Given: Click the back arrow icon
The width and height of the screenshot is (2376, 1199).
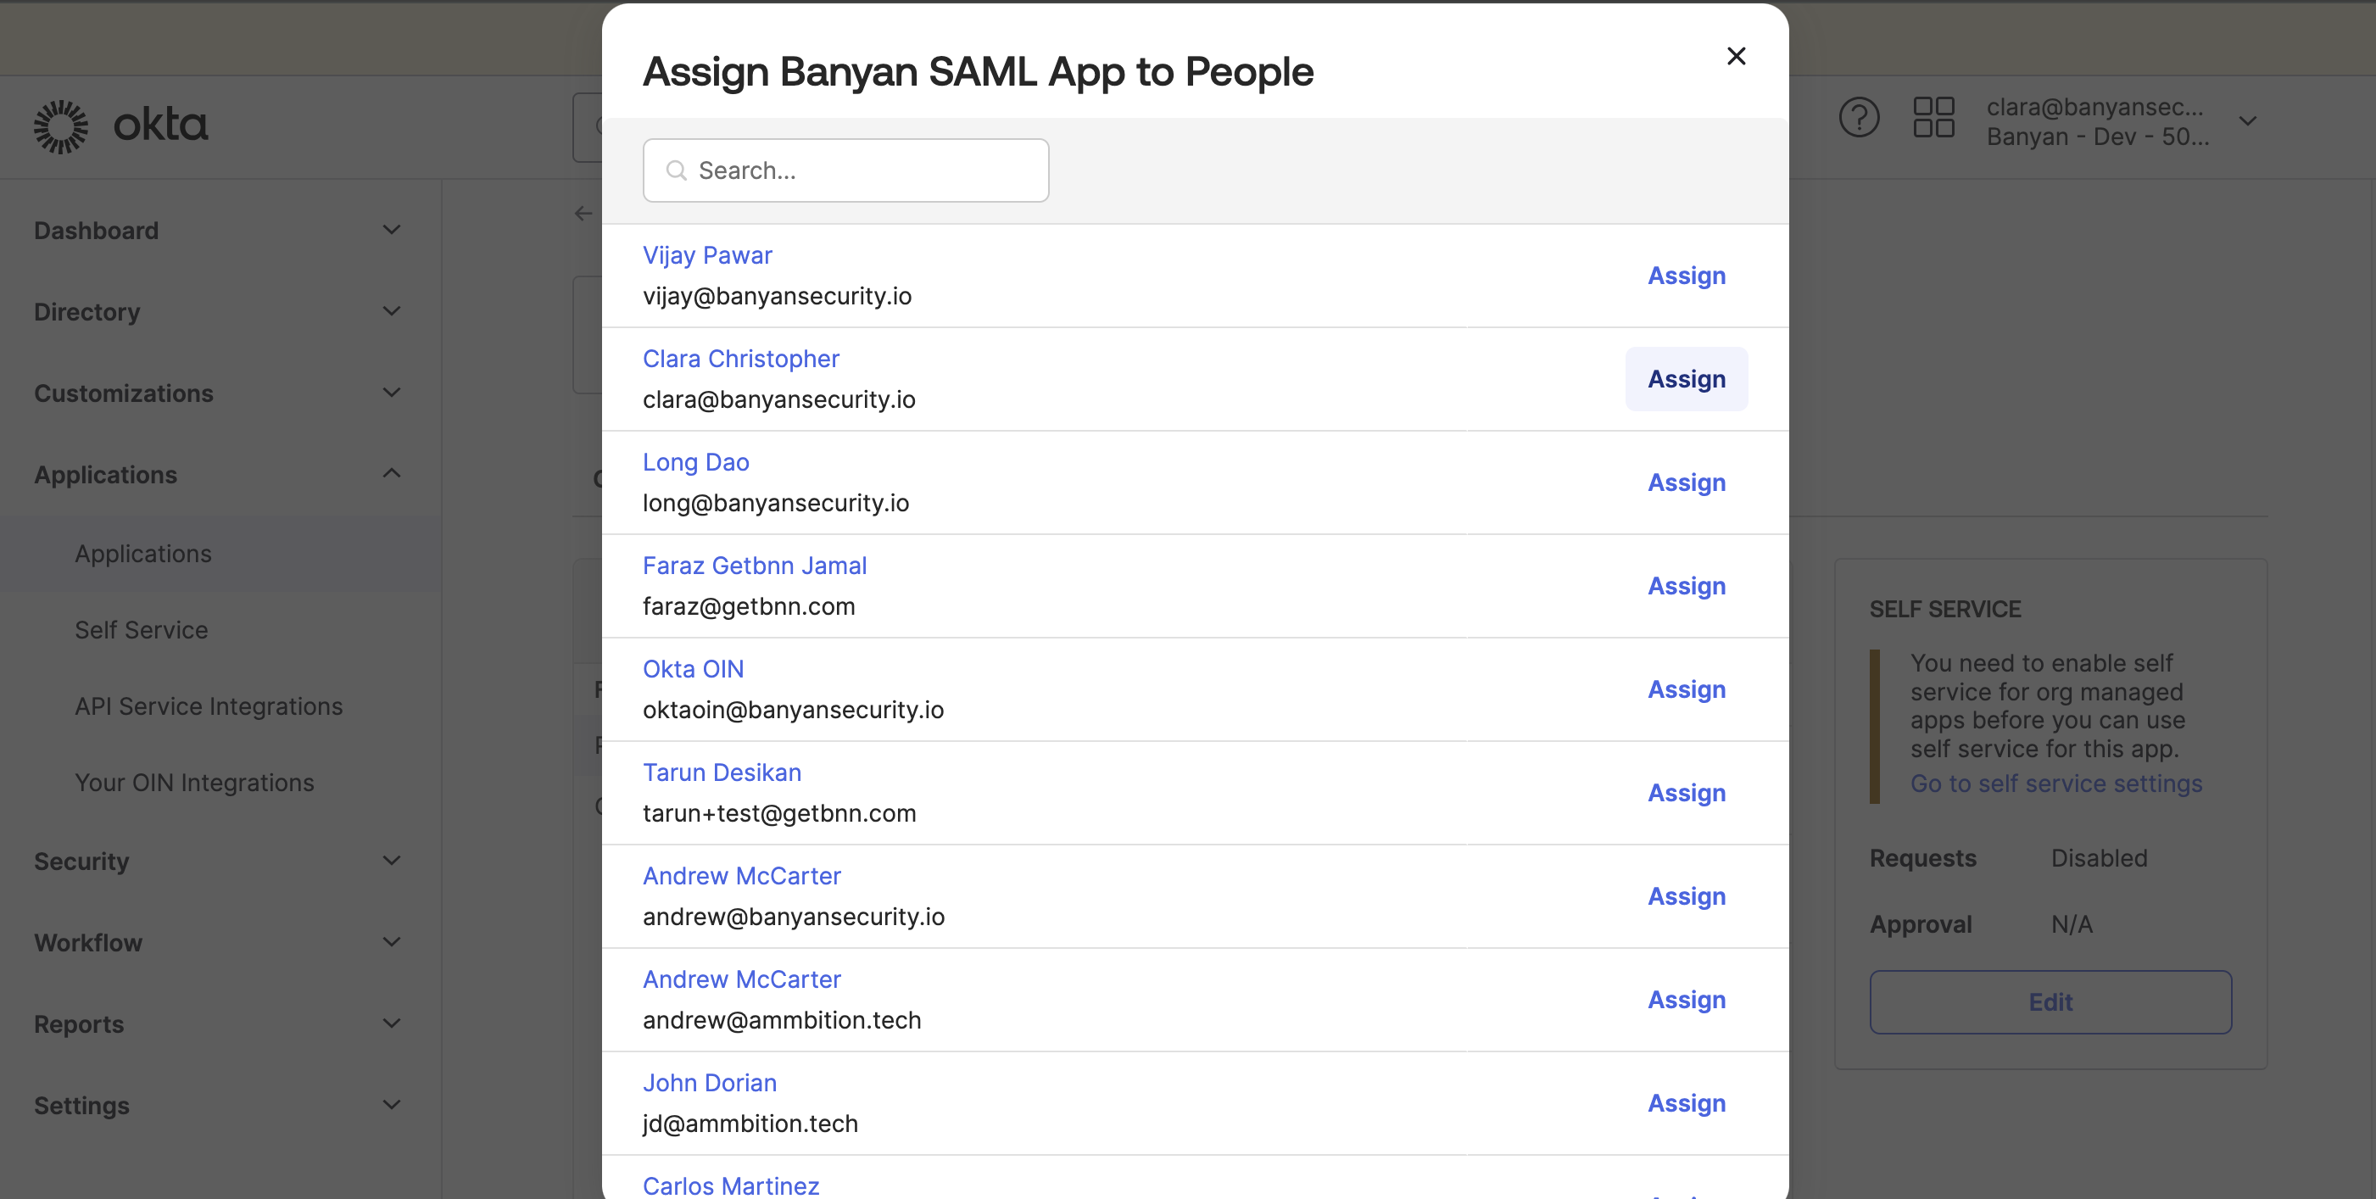Looking at the screenshot, I should pos(583,214).
